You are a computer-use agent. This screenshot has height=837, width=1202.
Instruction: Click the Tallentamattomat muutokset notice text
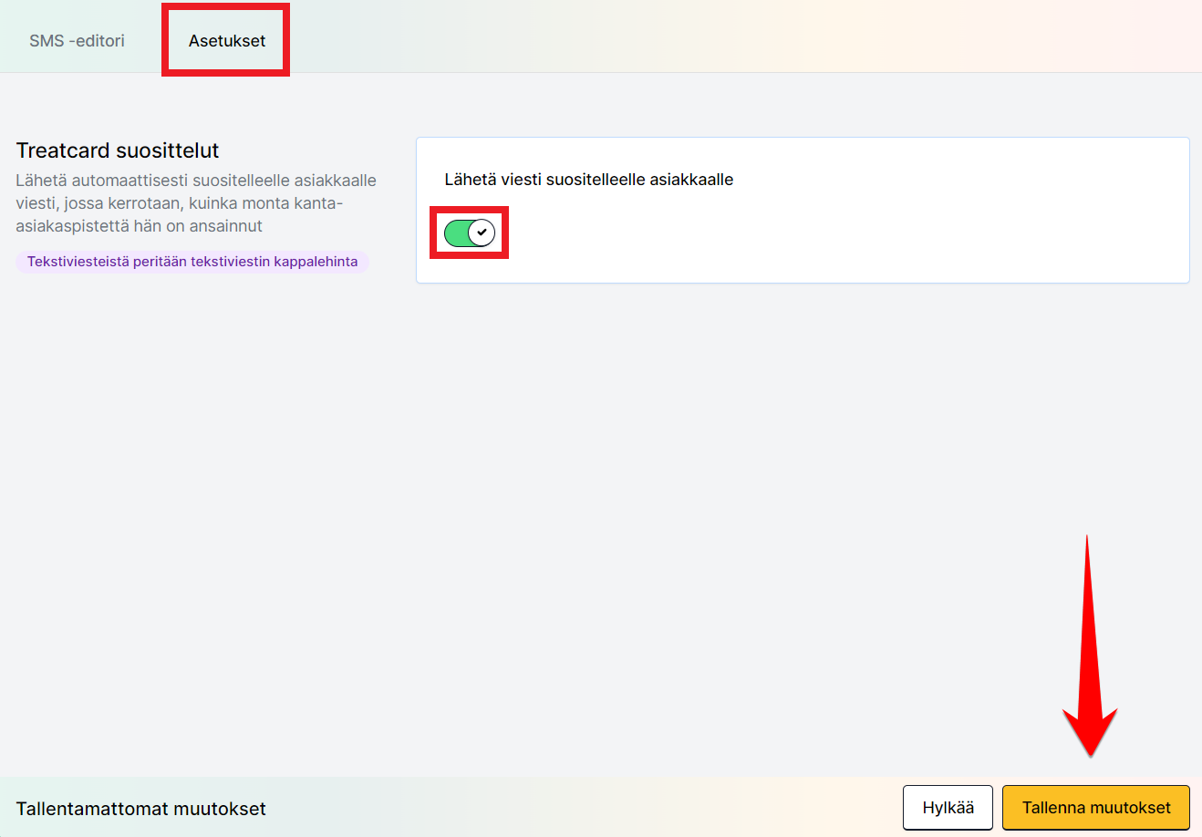click(141, 809)
